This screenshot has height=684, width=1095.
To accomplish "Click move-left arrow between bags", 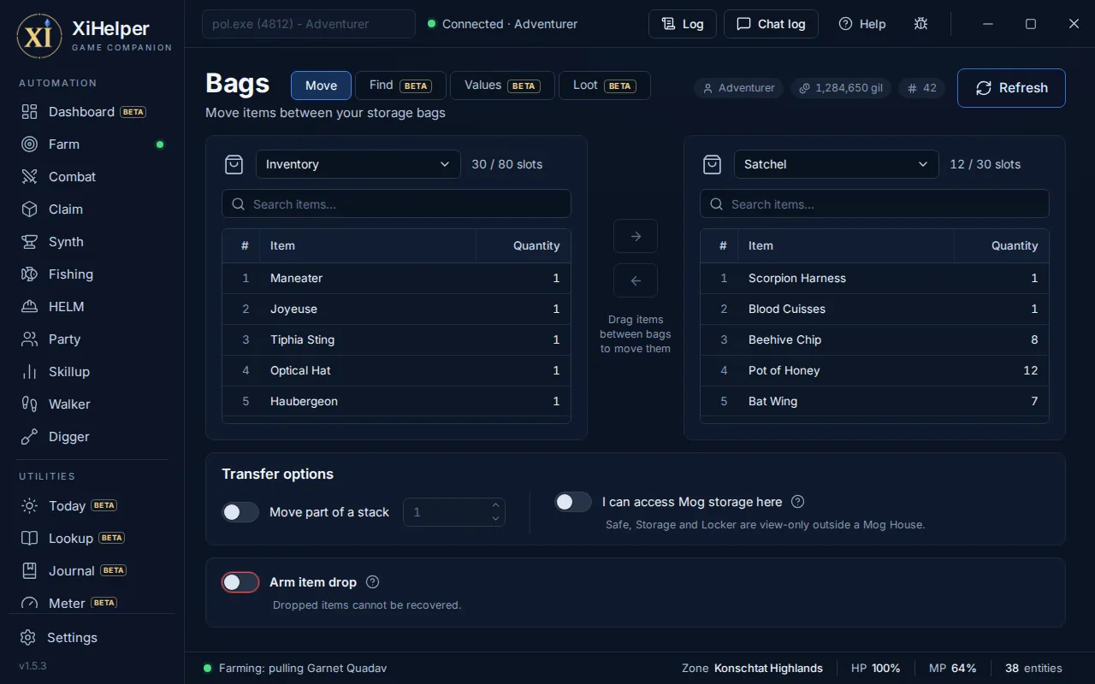I will point(636,280).
